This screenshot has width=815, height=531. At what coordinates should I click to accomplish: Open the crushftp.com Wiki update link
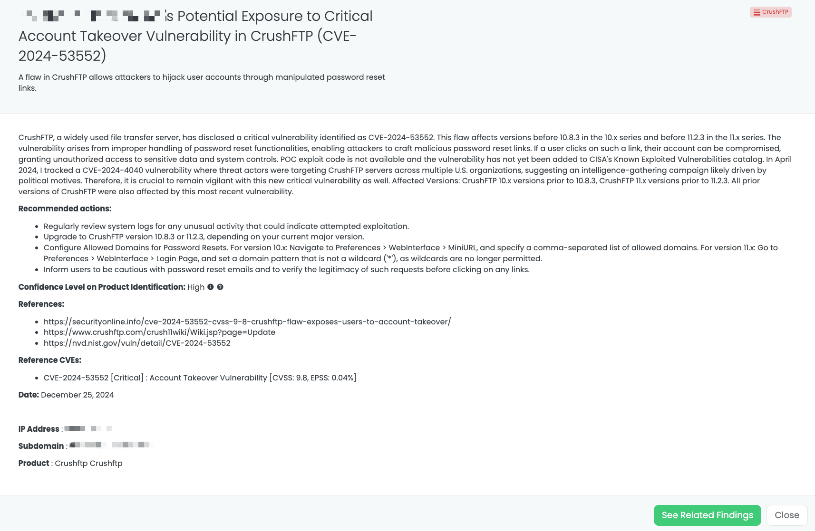[159, 332]
